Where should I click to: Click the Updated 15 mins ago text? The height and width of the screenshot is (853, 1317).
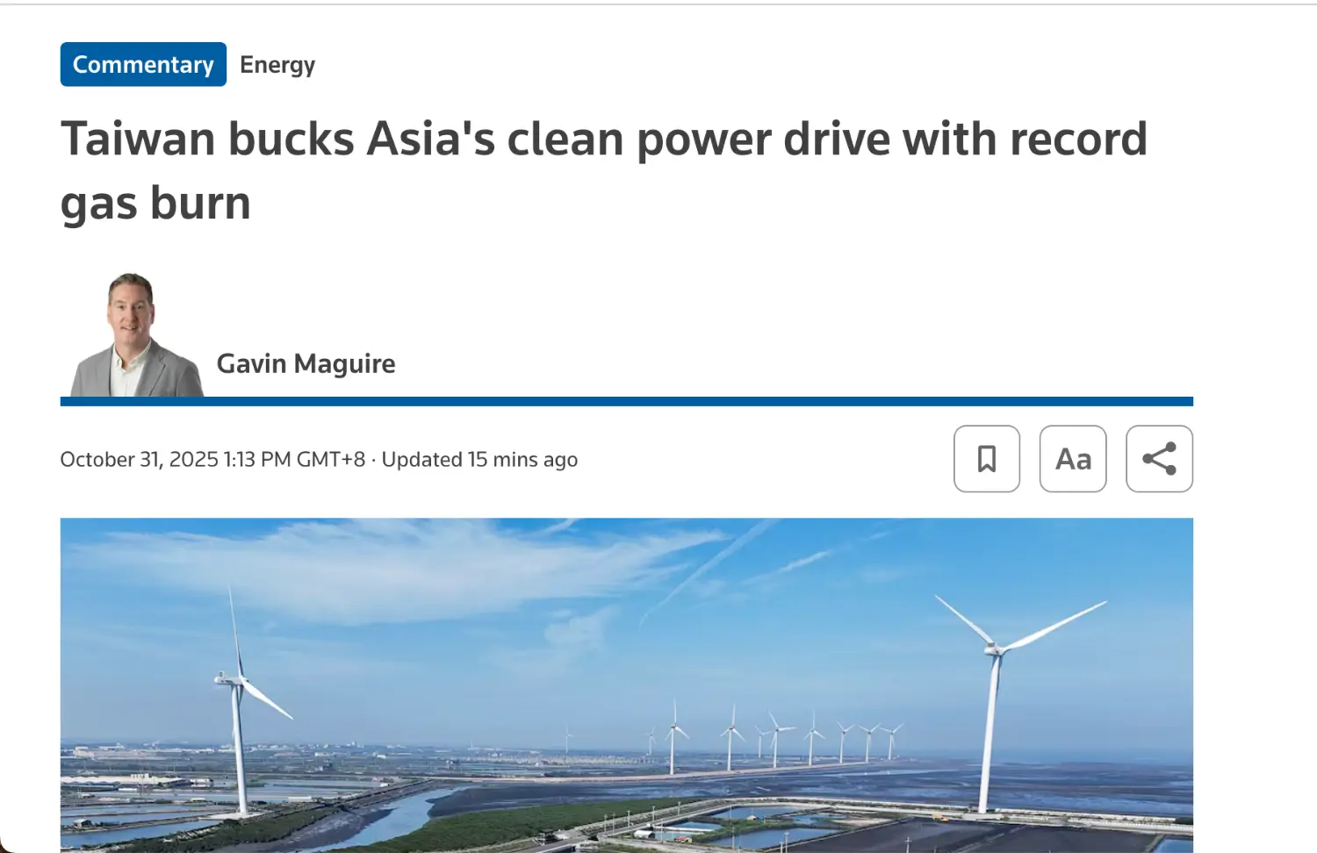pos(479,459)
